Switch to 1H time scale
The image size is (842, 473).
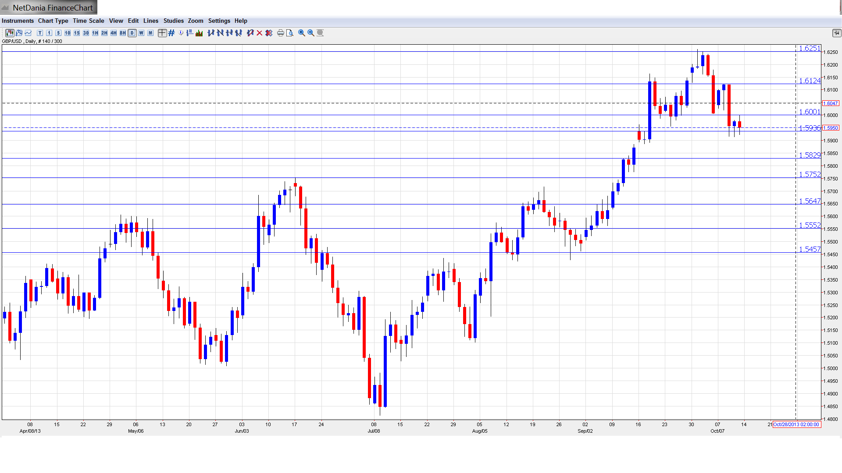95,33
